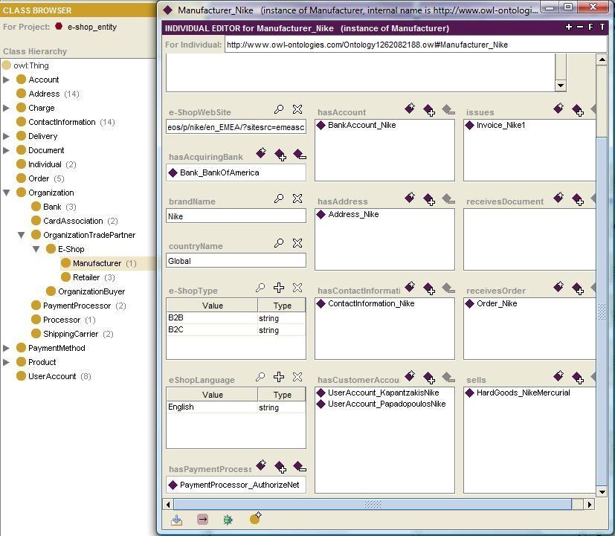Select the ShippingCarrier class
The width and height of the screenshot is (615, 536).
(71, 334)
